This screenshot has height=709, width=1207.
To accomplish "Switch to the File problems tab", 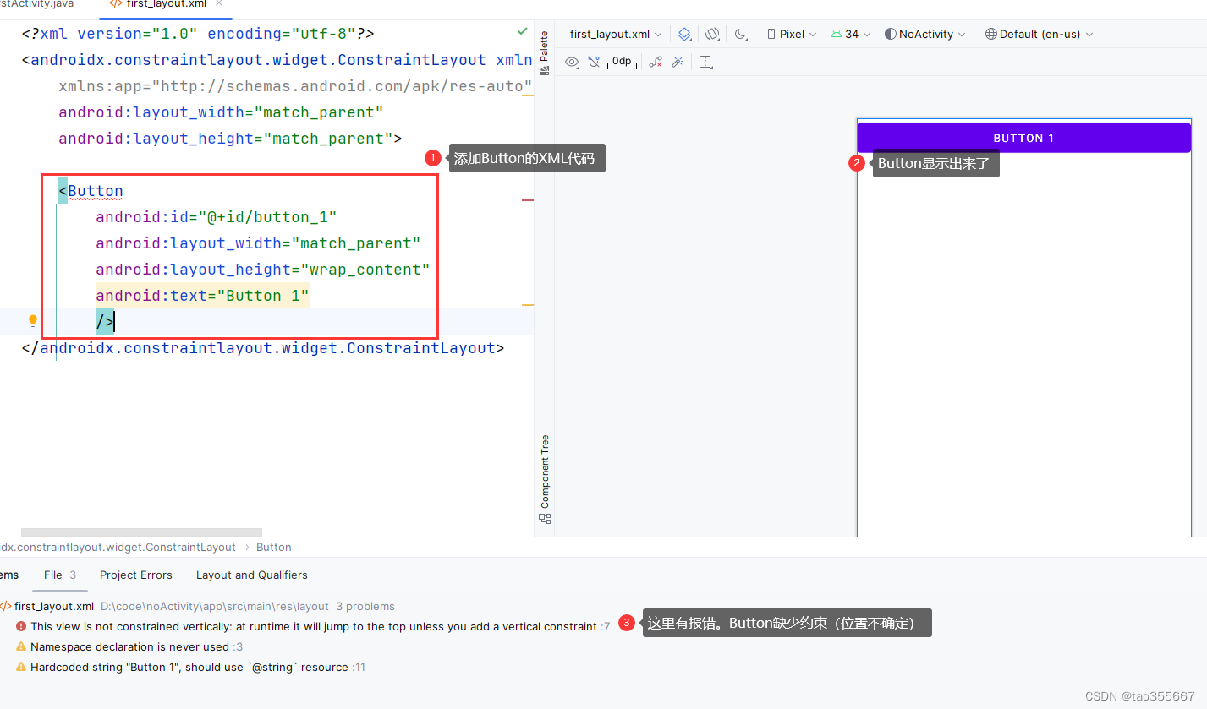I will click(60, 575).
